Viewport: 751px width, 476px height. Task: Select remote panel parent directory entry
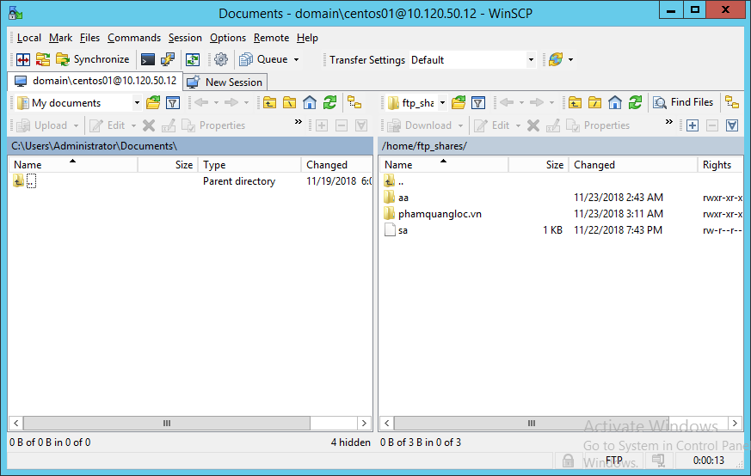click(400, 181)
